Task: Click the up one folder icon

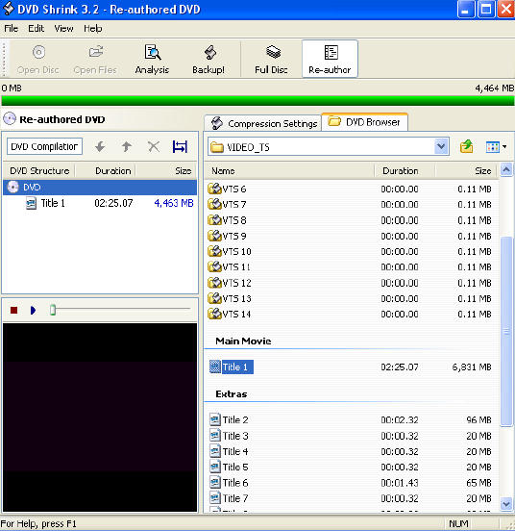Action: point(467,146)
